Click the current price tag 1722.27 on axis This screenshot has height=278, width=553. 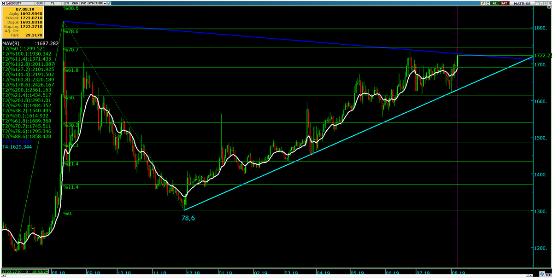pos(543,56)
